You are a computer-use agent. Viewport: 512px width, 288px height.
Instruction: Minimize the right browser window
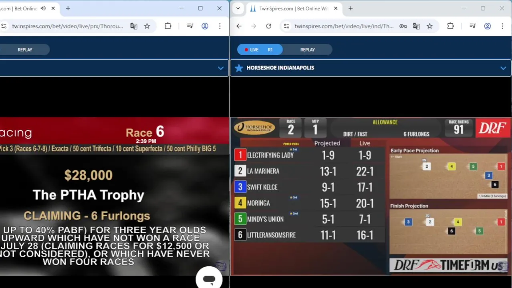(464, 8)
